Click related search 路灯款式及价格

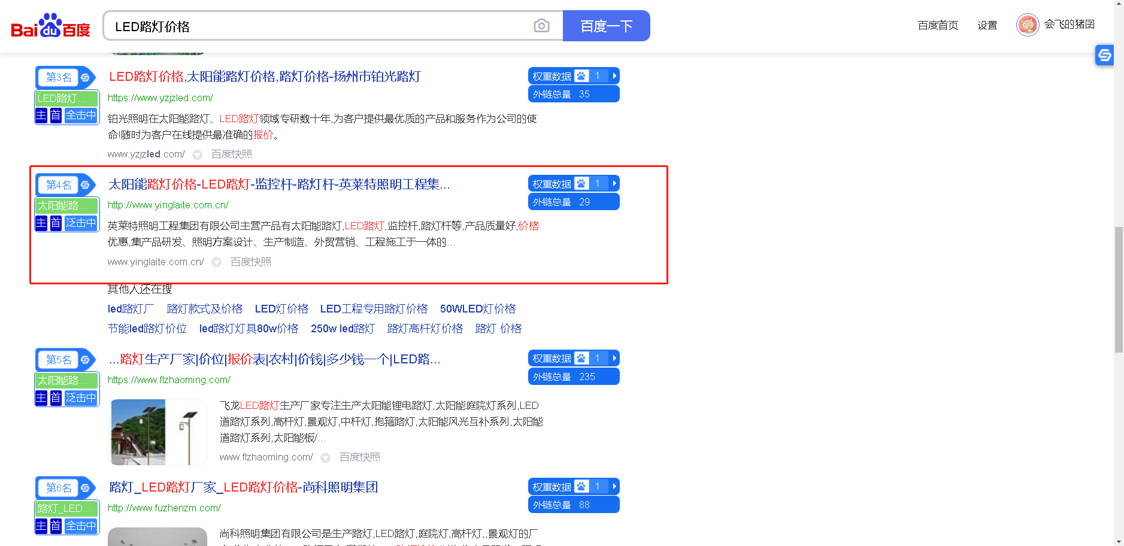[x=205, y=309]
